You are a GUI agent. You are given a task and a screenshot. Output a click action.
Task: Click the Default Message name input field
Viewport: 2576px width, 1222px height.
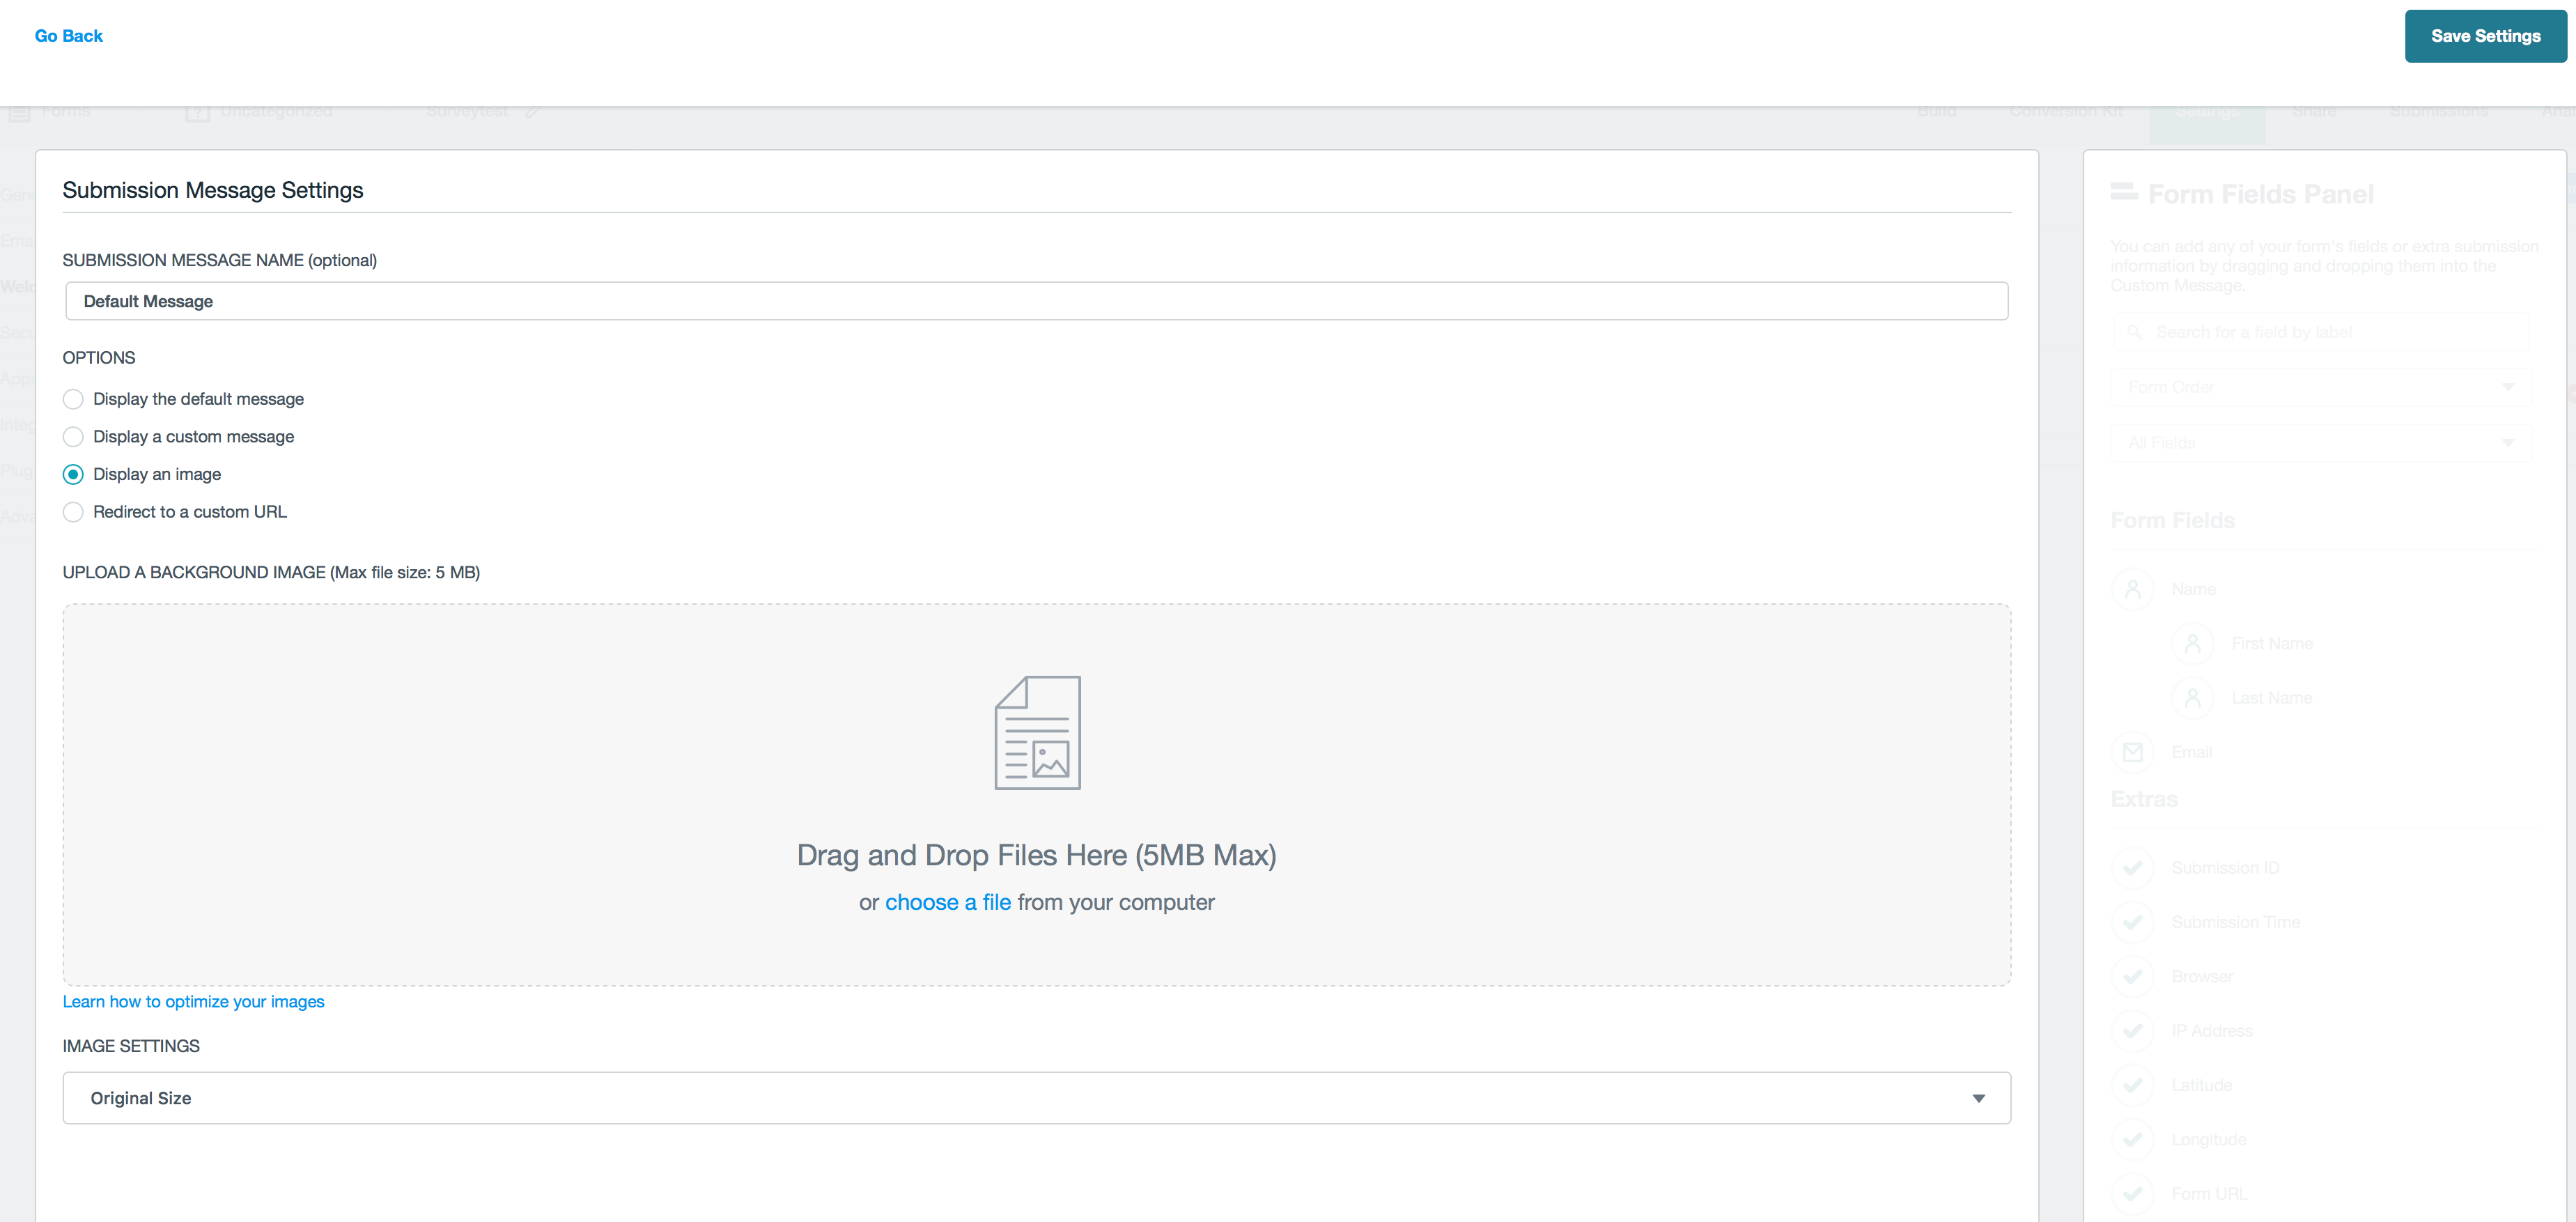tap(1036, 300)
